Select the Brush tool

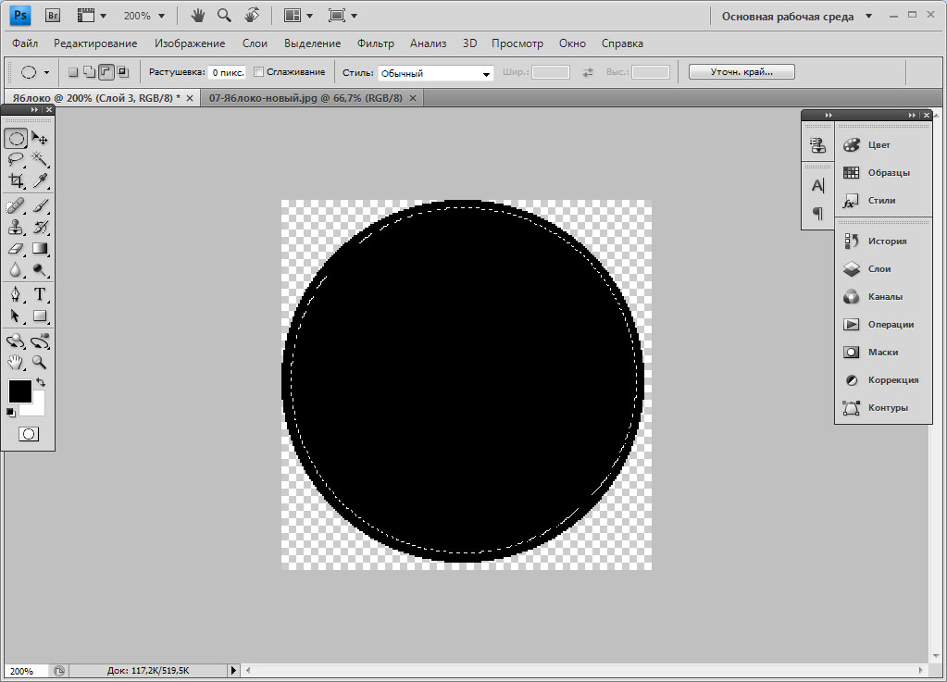40,205
